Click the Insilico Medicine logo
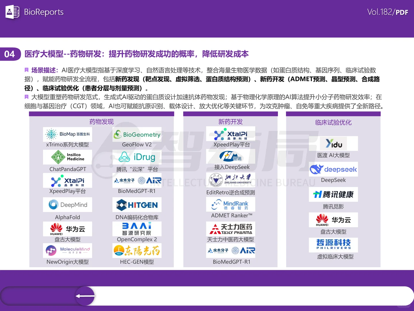414x311 pixels. 67,157
